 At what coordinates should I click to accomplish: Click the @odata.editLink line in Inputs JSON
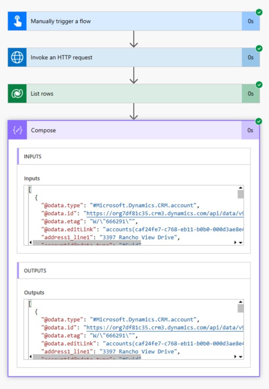click(x=142, y=229)
